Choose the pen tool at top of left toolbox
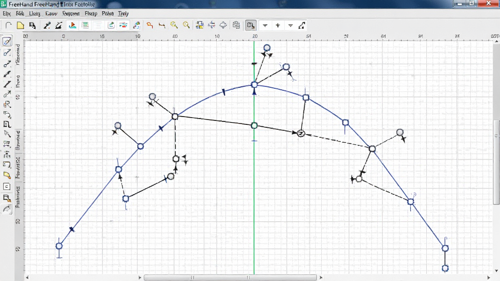500x281 pixels. tap(7, 41)
